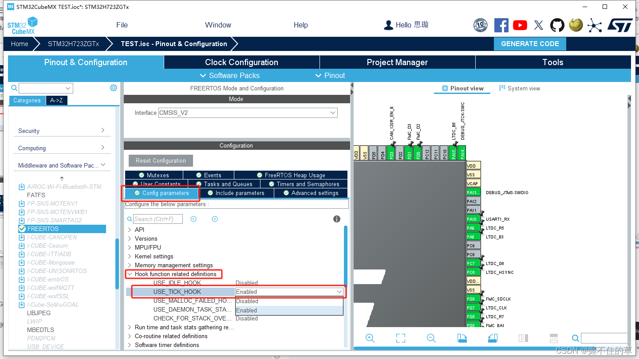The height and width of the screenshot is (359, 639).
Task: Switch to the Tools tab
Action: (553, 62)
